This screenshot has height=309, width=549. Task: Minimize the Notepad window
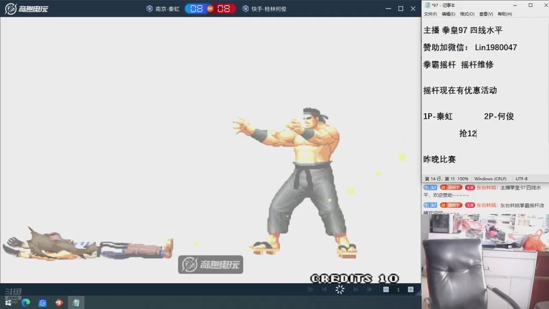click(x=515, y=5)
